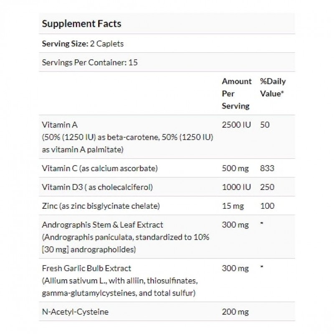The image size is (334, 334).
Task: Click the 200 mg amount value
Action: click(x=235, y=312)
